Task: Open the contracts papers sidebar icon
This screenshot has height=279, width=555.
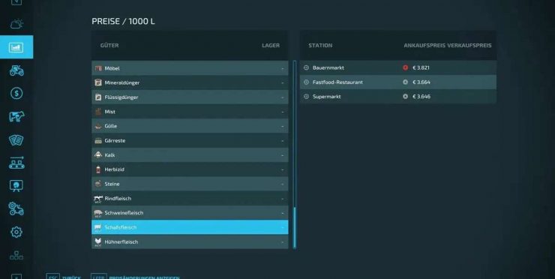Action: coord(16,139)
